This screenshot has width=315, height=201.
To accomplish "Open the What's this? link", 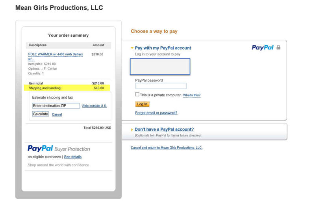I will 192,95.
